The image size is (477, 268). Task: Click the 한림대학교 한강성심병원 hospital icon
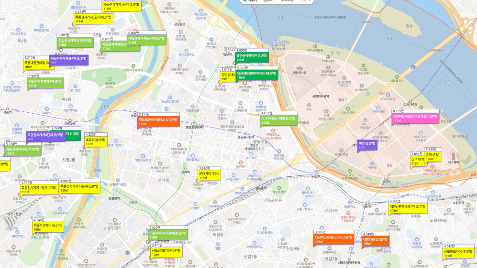(x=273, y=131)
